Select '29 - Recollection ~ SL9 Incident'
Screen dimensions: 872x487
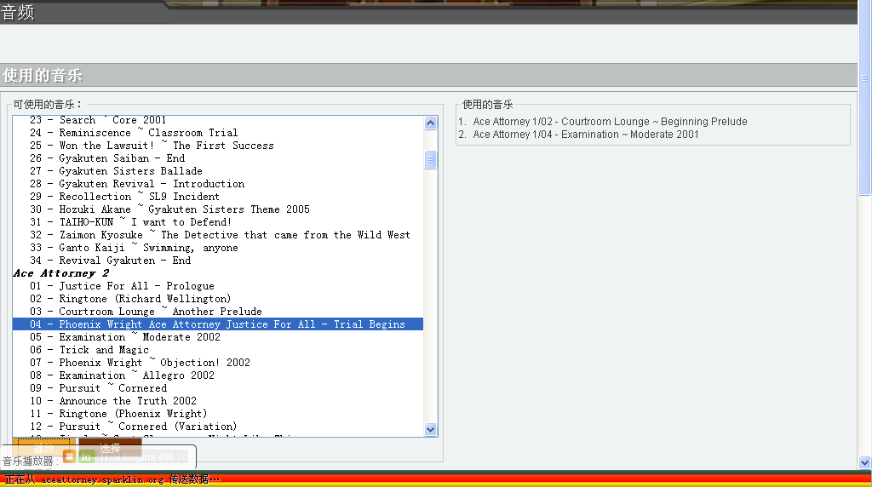tap(217, 197)
